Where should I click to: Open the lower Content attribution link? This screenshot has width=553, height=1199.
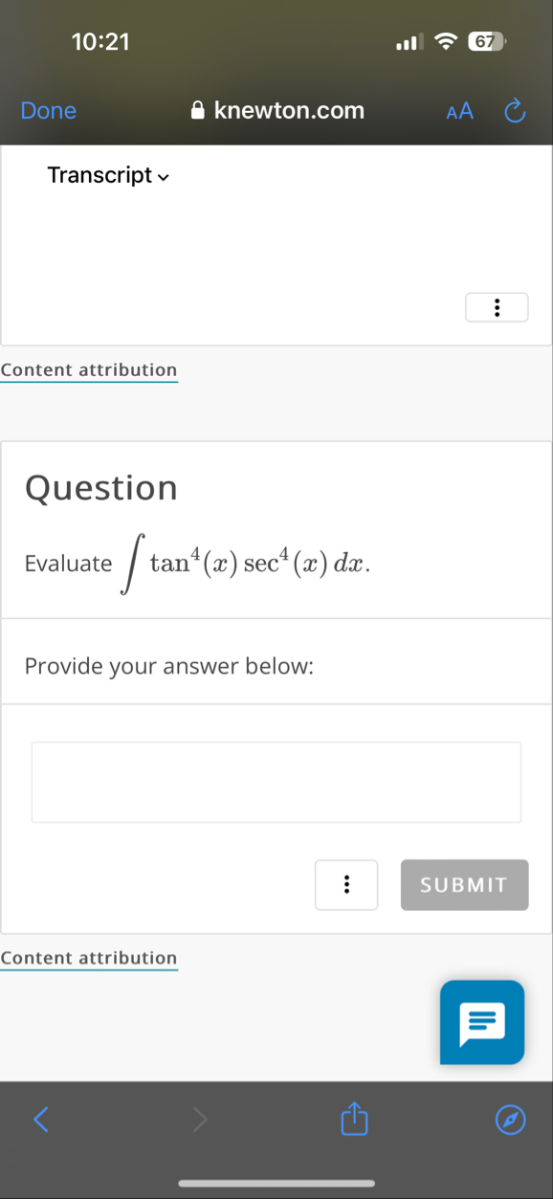click(89, 958)
